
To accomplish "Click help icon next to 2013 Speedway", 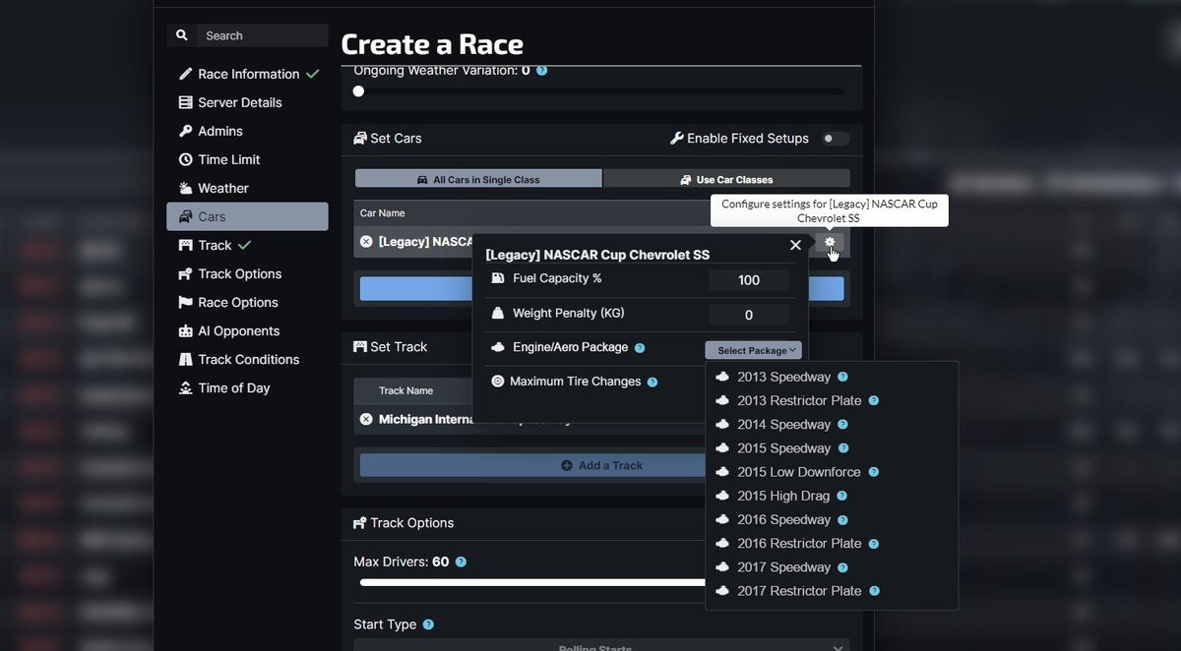I will [x=842, y=377].
